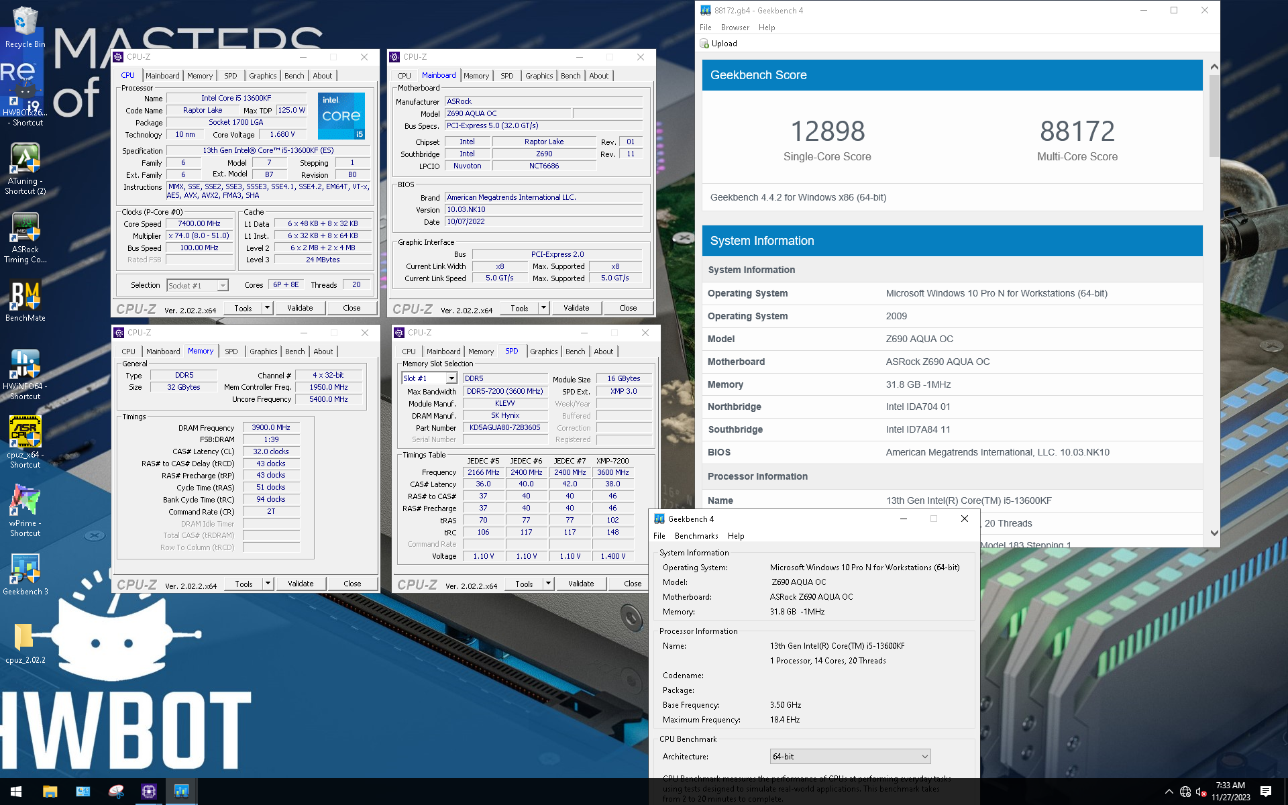The height and width of the screenshot is (805, 1288).
Task: Click 88172.gb4 window title icon
Action: 706,10
